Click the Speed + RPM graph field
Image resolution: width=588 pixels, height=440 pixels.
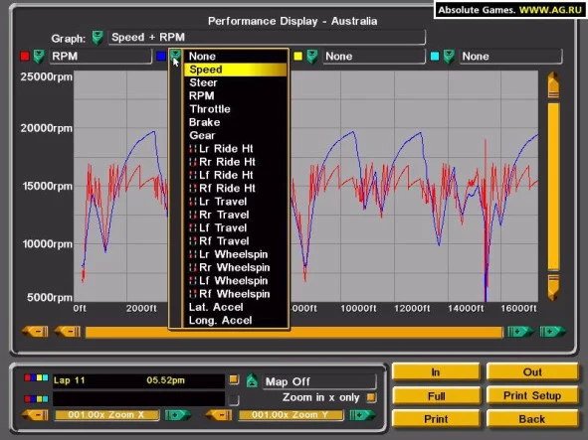tap(267, 38)
